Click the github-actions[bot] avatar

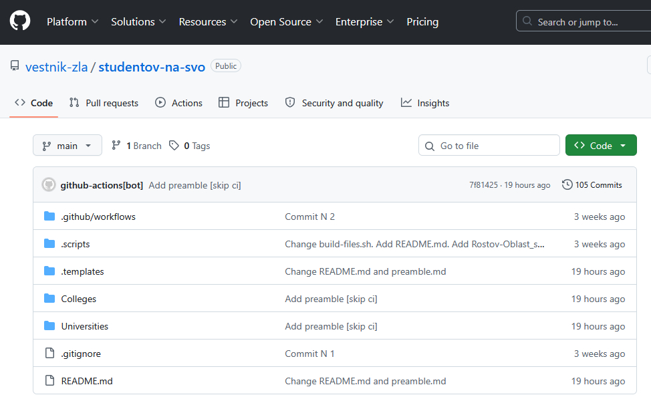49,184
